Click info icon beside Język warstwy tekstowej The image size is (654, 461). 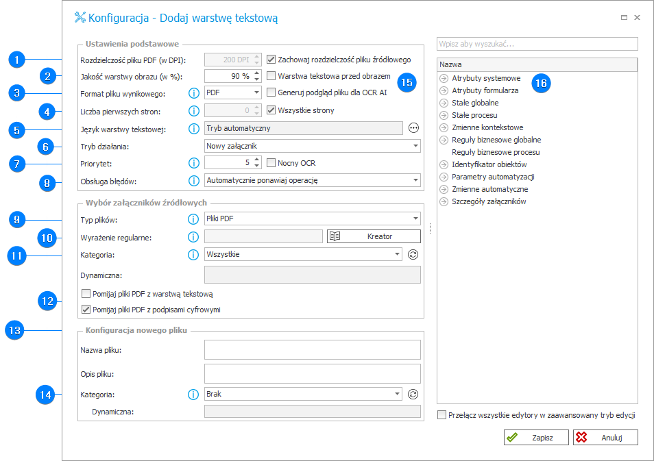click(x=193, y=128)
